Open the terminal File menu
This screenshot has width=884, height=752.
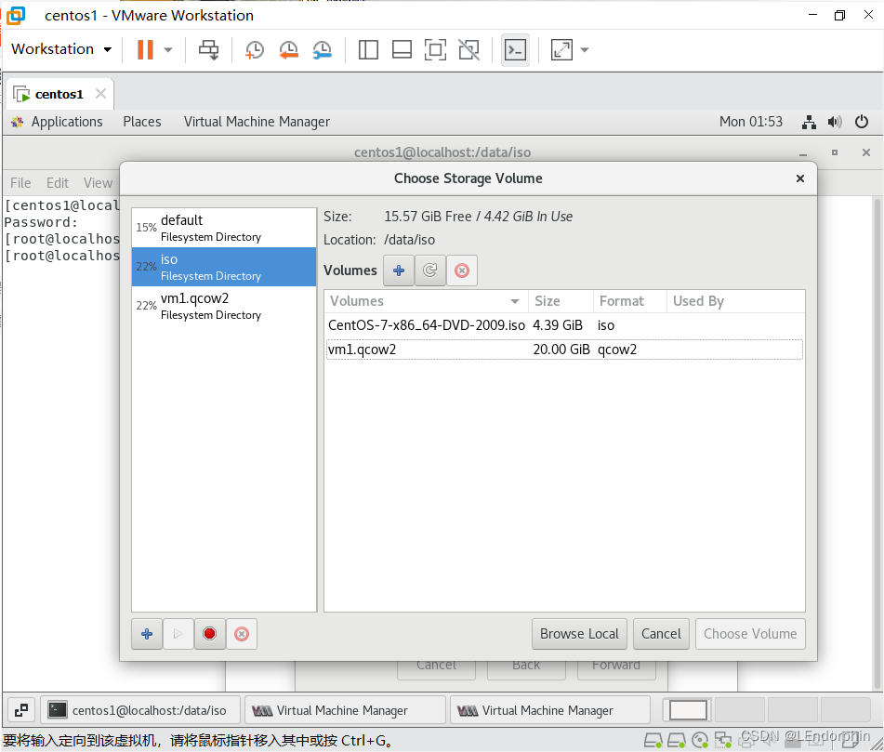[20, 182]
